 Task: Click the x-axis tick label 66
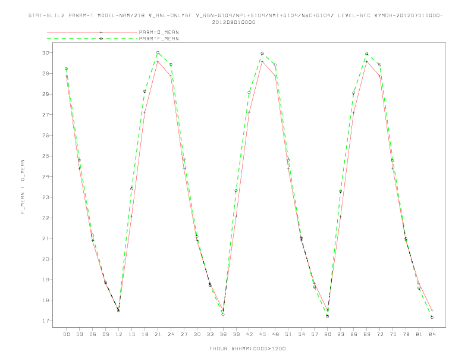pyautogui.click(x=354, y=334)
